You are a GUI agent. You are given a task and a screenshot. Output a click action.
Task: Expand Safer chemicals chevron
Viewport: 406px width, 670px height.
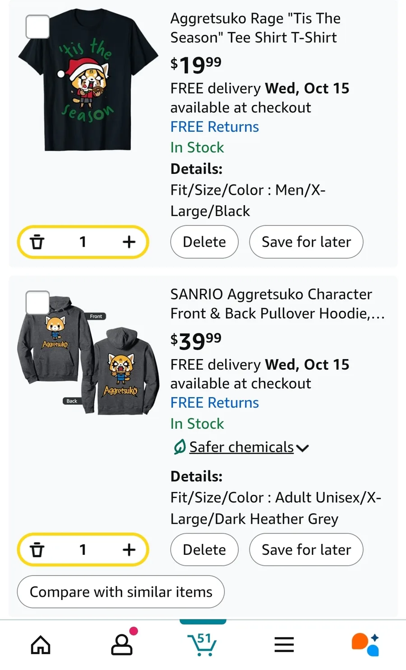[303, 448]
